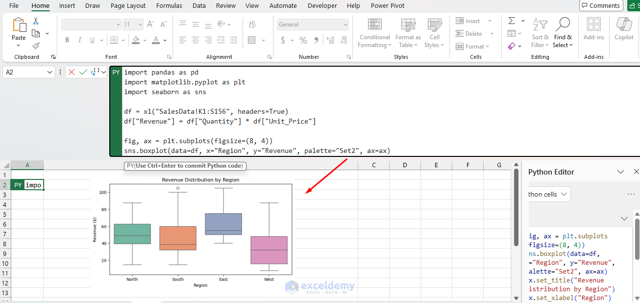Click the Fill Color paint bucket
The image size is (640, 303).
pos(136,40)
